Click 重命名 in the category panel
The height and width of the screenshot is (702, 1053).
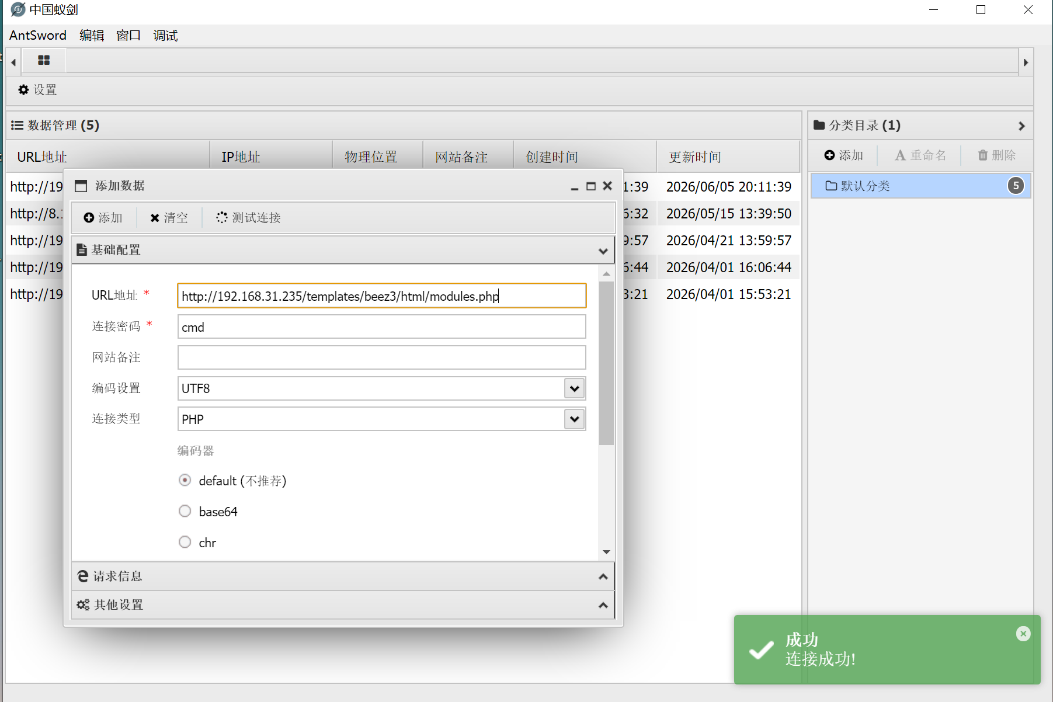(920, 155)
